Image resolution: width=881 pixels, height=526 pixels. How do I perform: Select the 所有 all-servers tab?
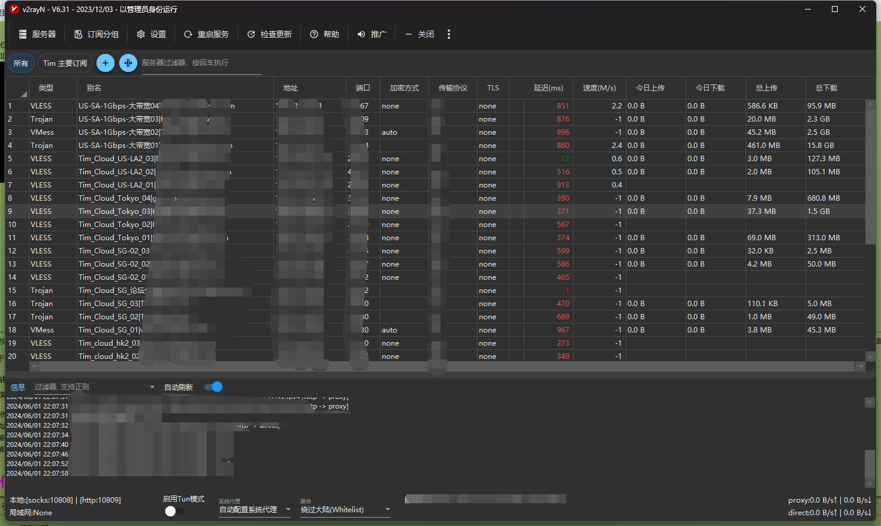21,63
